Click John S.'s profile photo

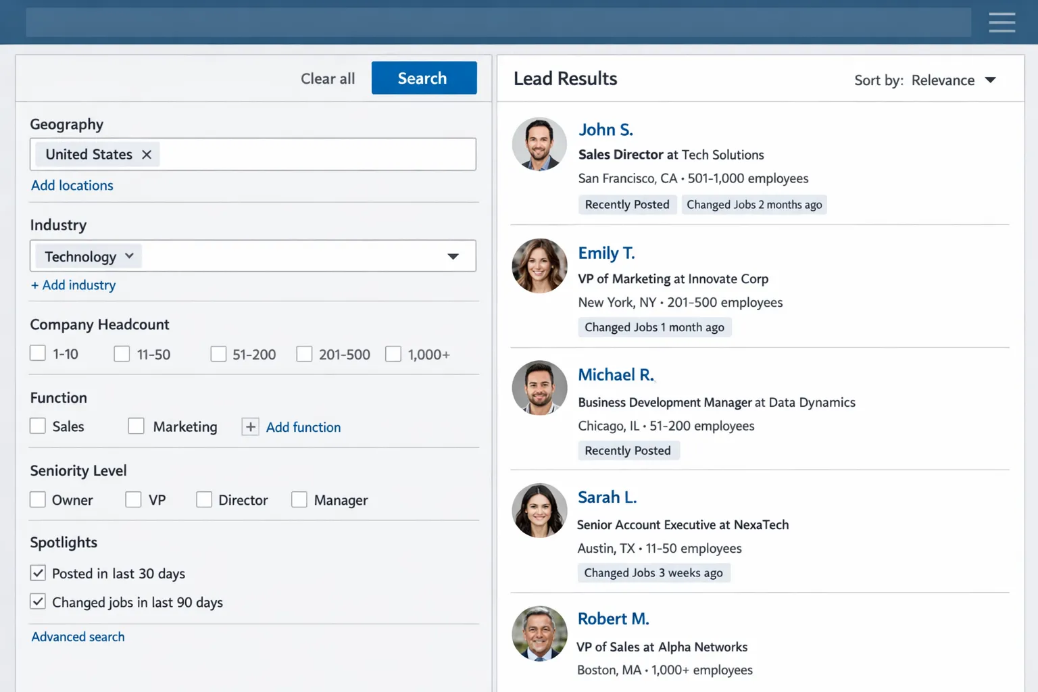539,144
